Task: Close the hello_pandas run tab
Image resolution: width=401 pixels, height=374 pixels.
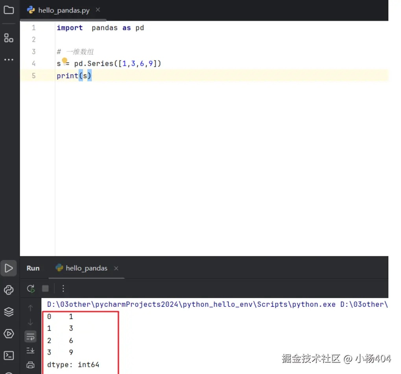Action: 116,268
